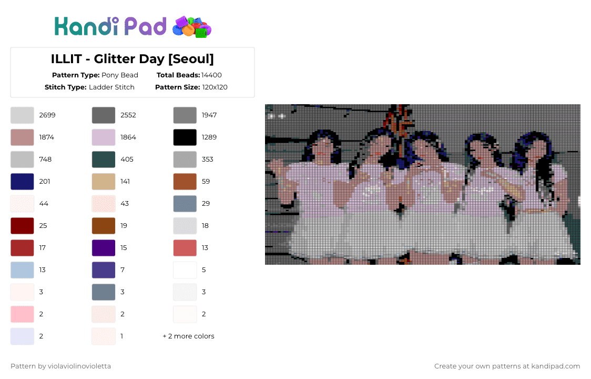Select the dark teal swatch with 405 beads
This screenshot has width=591, height=379.
[104, 159]
